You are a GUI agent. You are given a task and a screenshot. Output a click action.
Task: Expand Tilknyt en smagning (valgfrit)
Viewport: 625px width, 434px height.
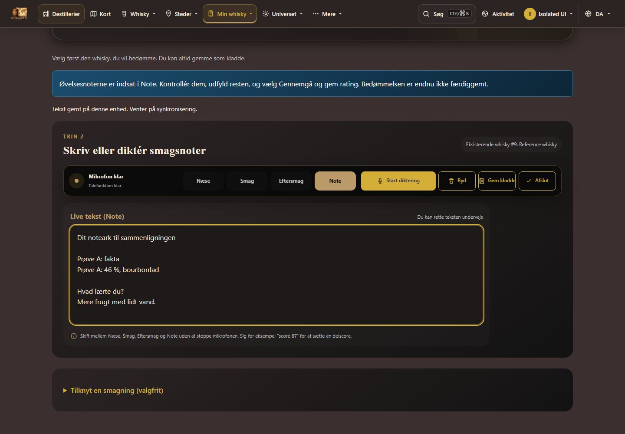tap(113, 391)
